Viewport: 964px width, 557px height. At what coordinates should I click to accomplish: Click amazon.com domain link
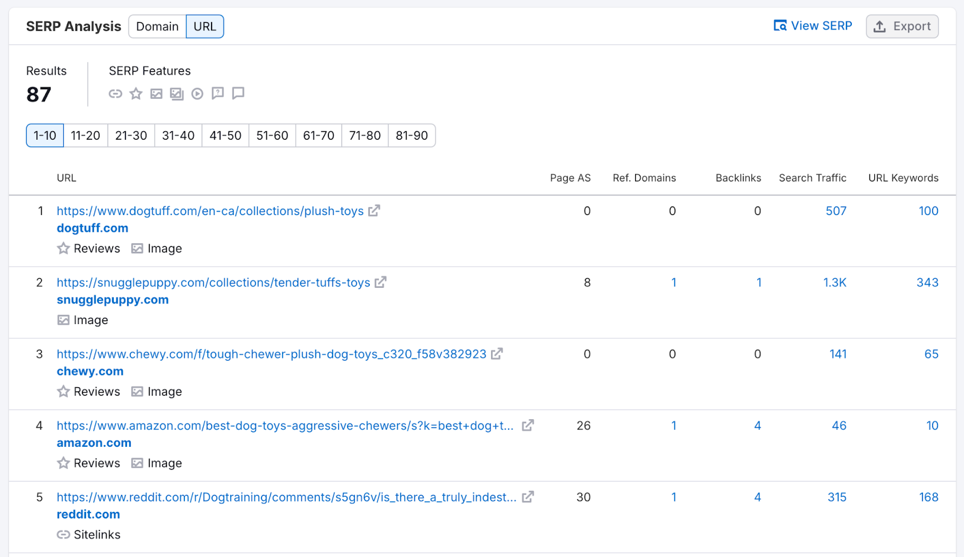(94, 443)
